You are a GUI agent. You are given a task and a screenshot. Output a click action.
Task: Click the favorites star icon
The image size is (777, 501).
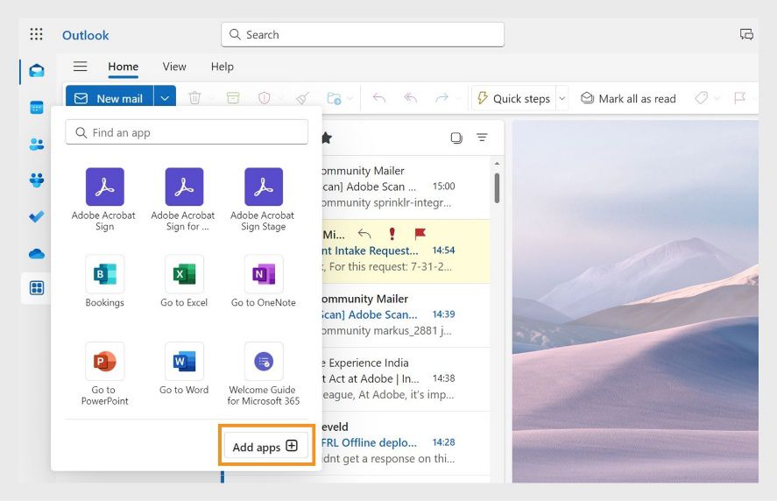tap(327, 138)
